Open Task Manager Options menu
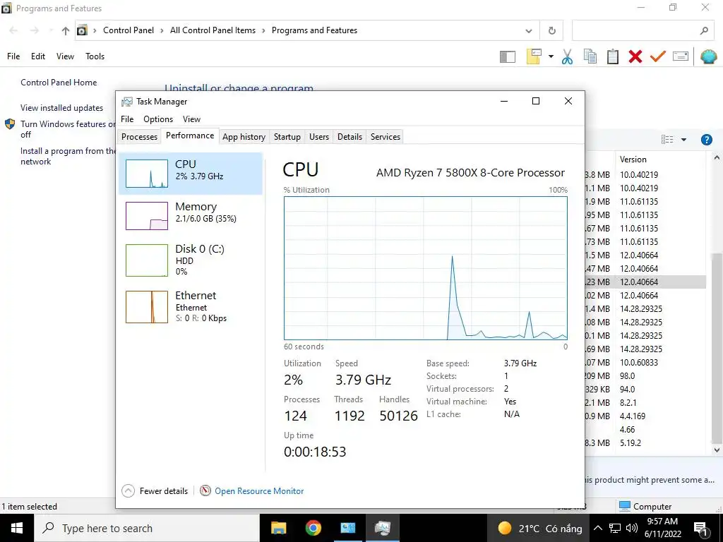 tap(158, 119)
